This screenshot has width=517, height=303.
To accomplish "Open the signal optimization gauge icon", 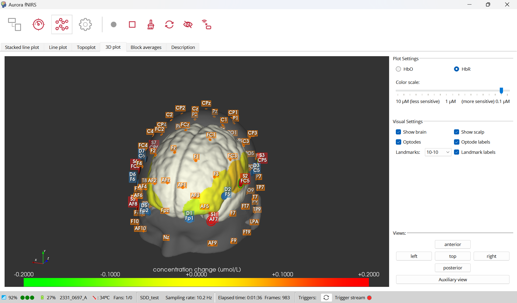I will click(x=38, y=24).
